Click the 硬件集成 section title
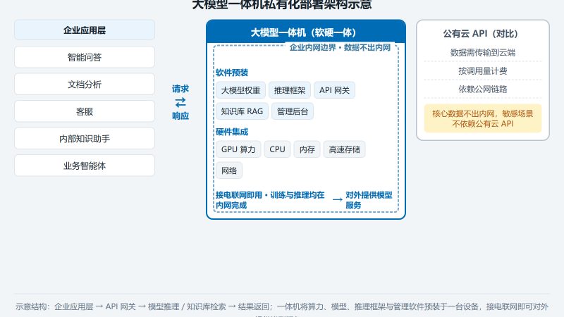This screenshot has width=564, height=317. point(232,132)
